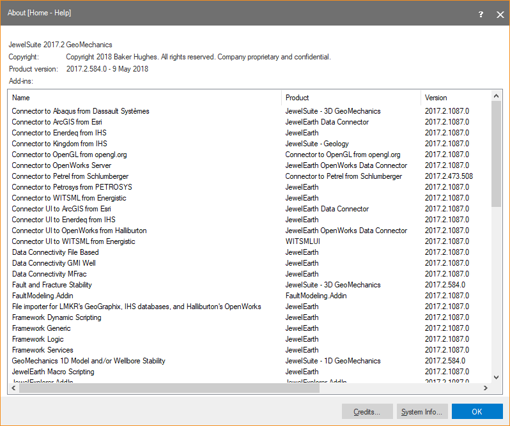Select Connector UI to WITSML from Energistic
The height and width of the screenshot is (426, 510).
(x=73, y=241)
